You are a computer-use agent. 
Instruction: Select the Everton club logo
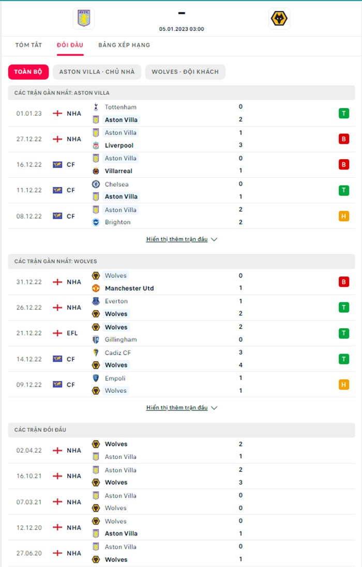[x=95, y=301]
